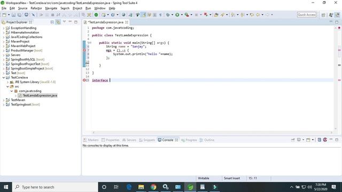Click the Open Perspective icon

(323, 15)
